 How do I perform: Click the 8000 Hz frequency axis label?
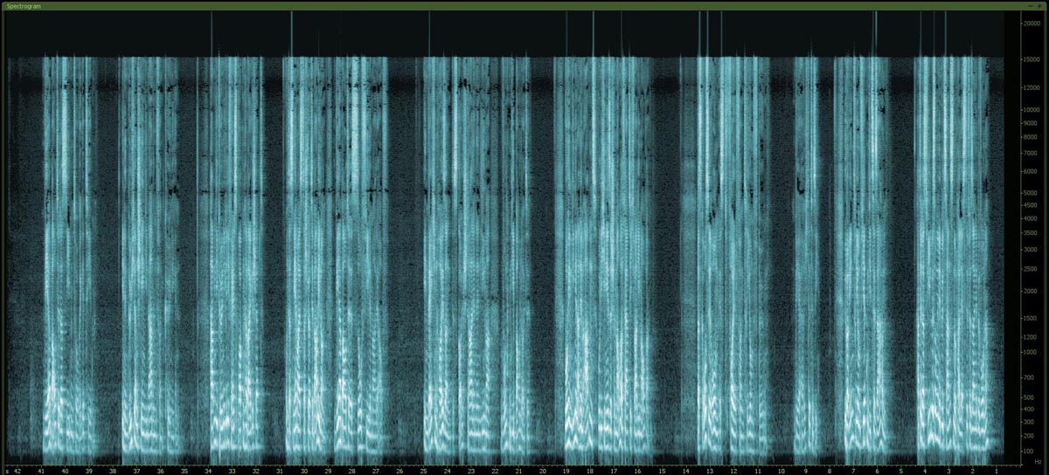pyautogui.click(x=1032, y=137)
